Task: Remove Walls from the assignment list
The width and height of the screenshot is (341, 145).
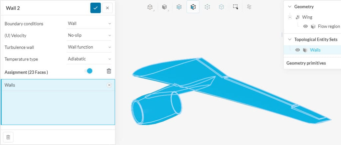Action: pos(109,85)
